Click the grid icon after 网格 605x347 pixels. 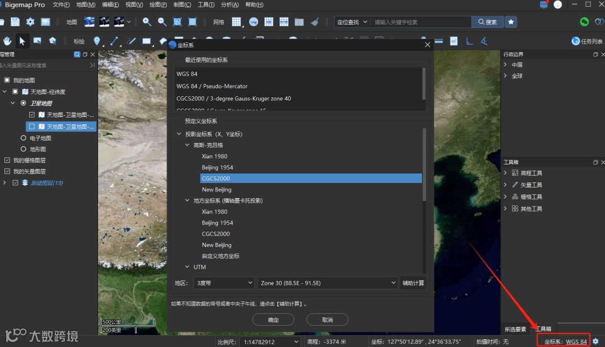tap(236, 22)
